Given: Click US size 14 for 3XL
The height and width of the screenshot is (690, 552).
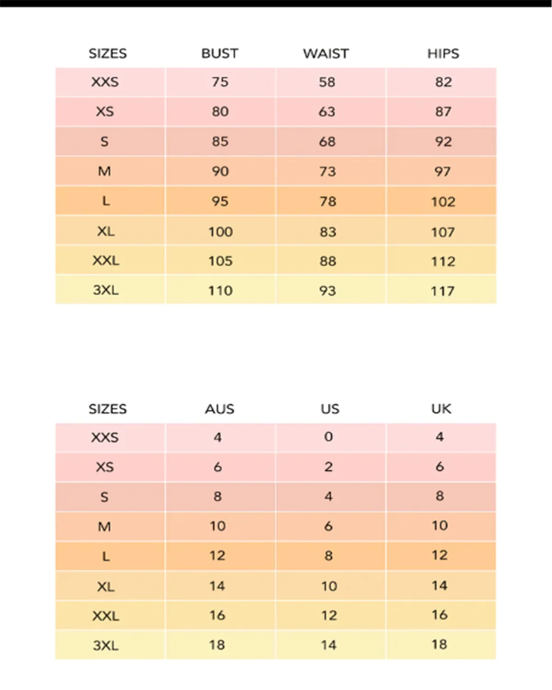Looking at the screenshot, I should (x=328, y=645).
